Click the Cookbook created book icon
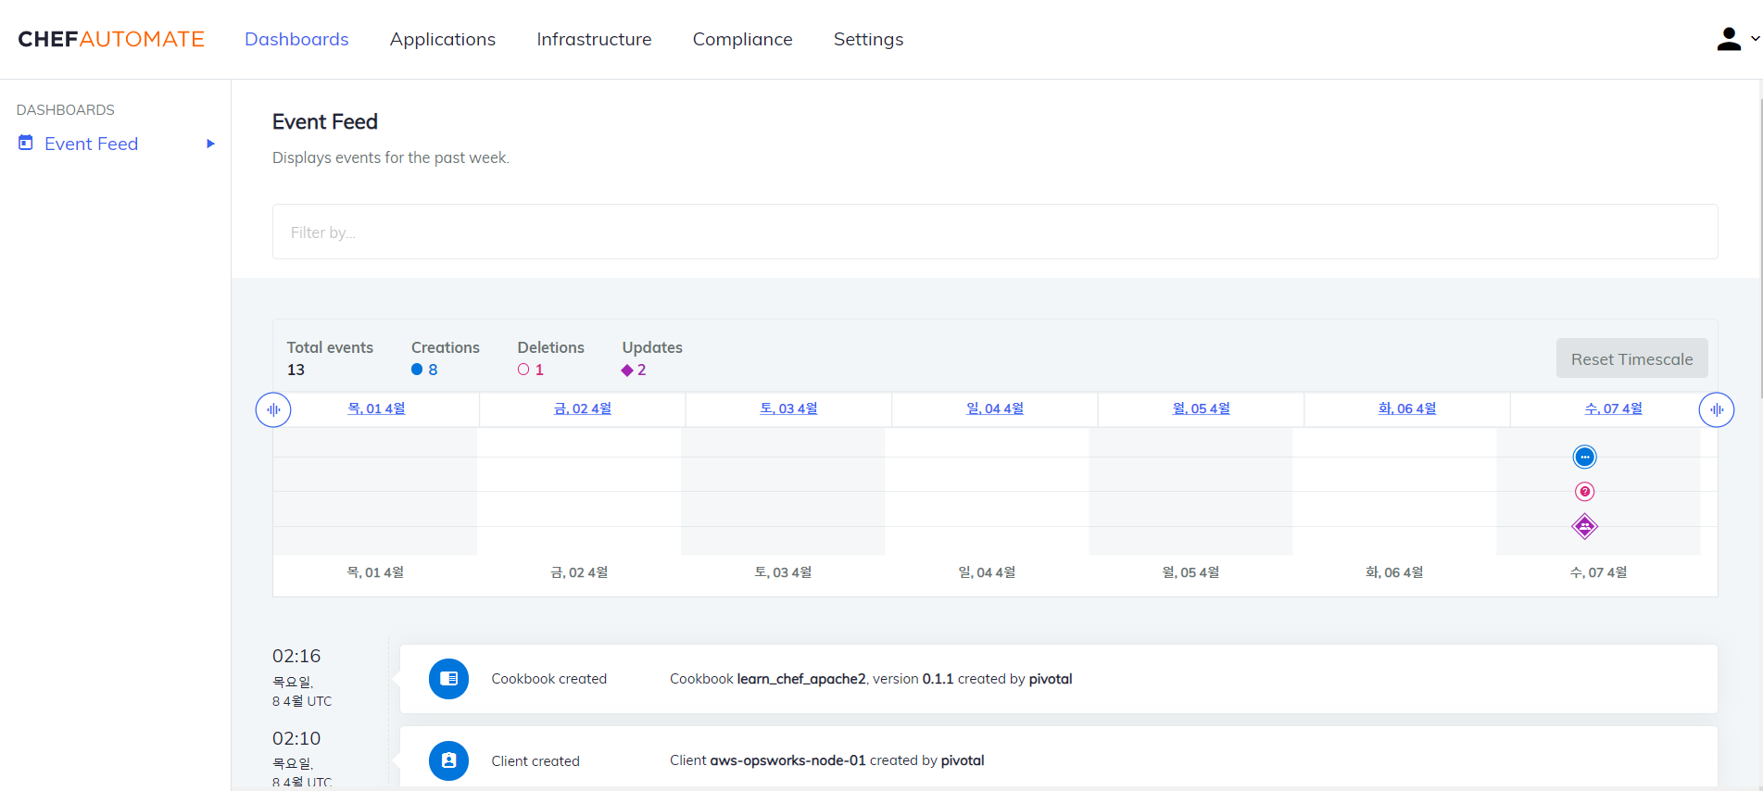The width and height of the screenshot is (1763, 791). coord(448,679)
